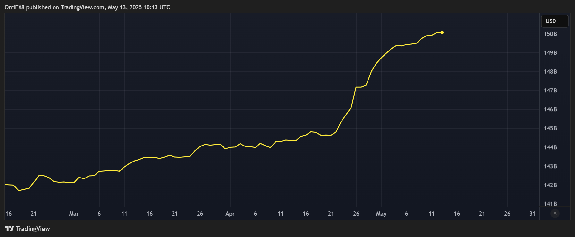575x237 pixels.
Task: Click the 150B price axis label
Action: tap(550, 34)
